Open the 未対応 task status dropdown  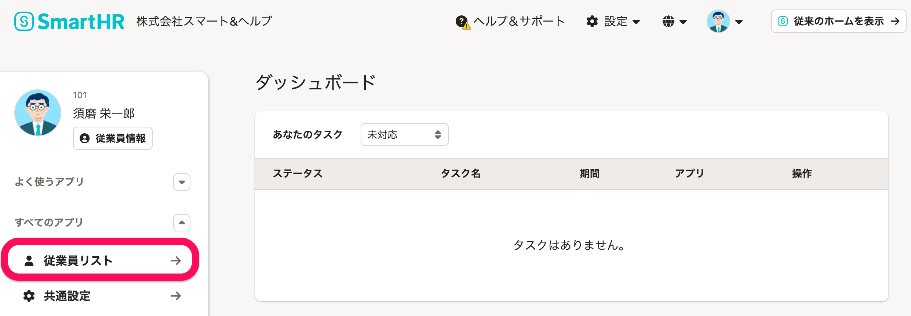coord(404,134)
